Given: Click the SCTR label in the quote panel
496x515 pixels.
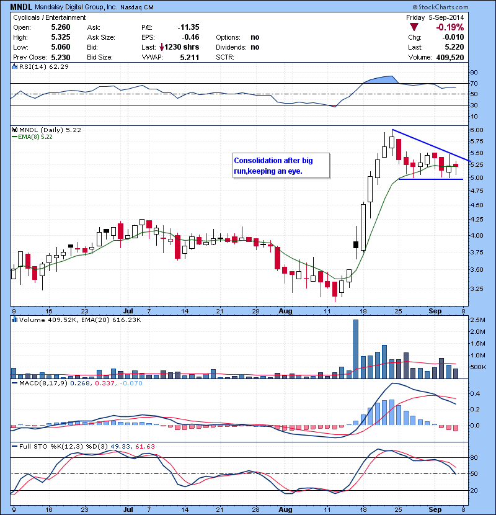Looking at the screenshot, I should (225, 58).
